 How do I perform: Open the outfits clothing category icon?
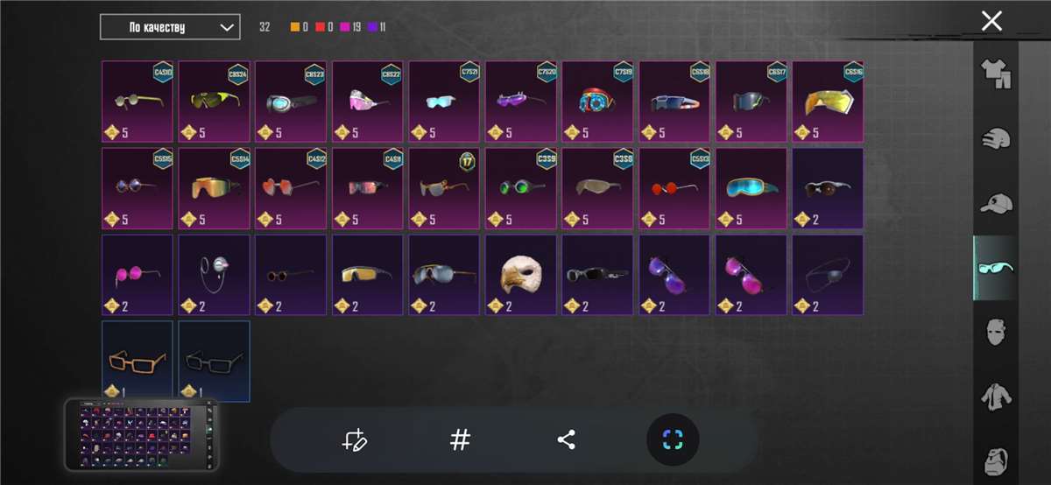click(x=996, y=75)
